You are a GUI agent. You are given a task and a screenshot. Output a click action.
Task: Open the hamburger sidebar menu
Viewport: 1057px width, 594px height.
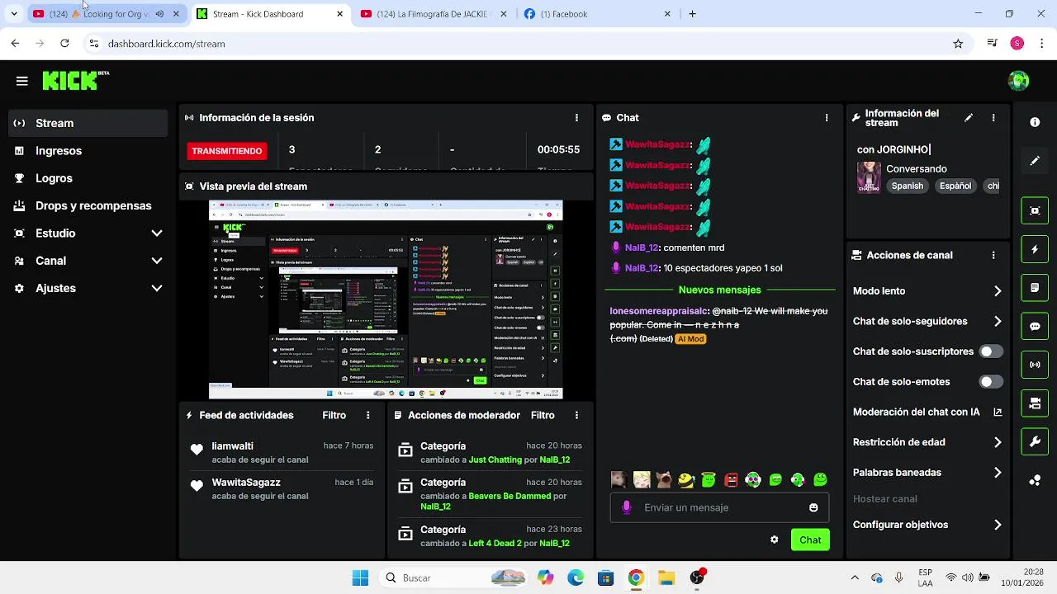pyautogui.click(x=21, y=81)
